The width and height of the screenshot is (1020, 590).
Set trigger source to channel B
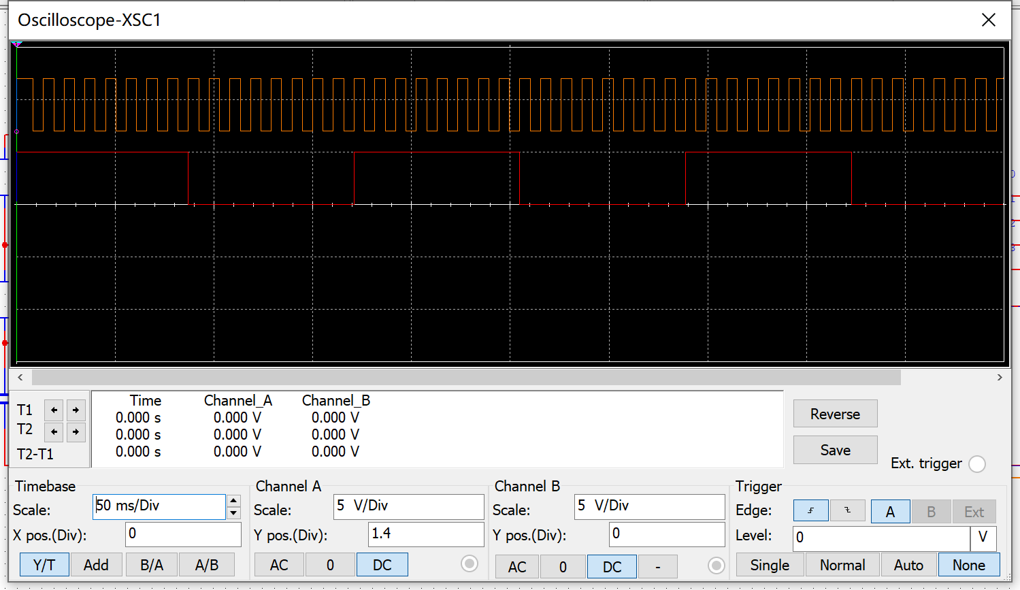coord(932,512)
